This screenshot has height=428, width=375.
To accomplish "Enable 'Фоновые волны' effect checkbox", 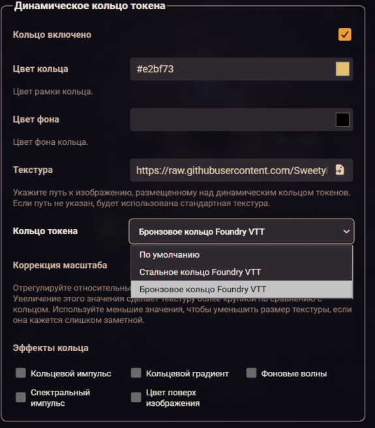I will coord(251,373).
